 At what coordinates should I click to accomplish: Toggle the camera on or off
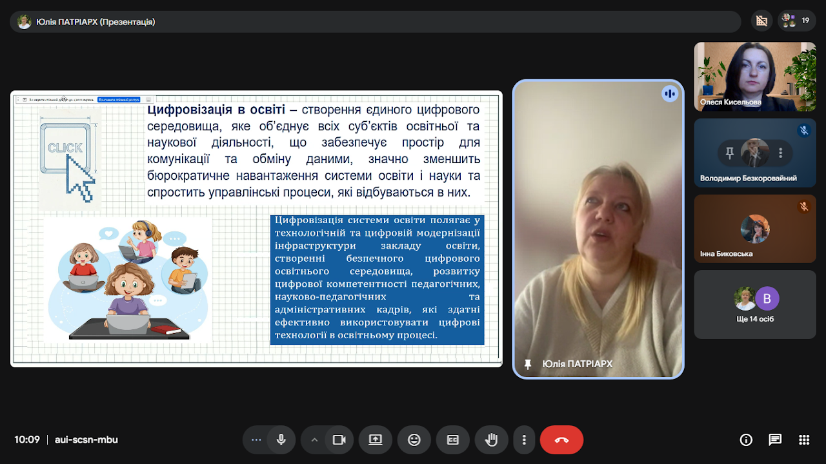[339, 440]
